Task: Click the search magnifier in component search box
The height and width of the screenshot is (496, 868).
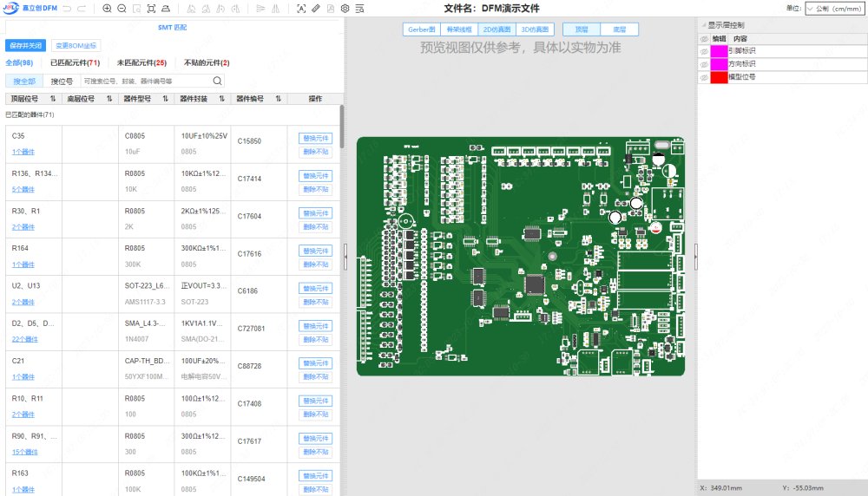Action: pyautogui.click(x=217, y=81)
